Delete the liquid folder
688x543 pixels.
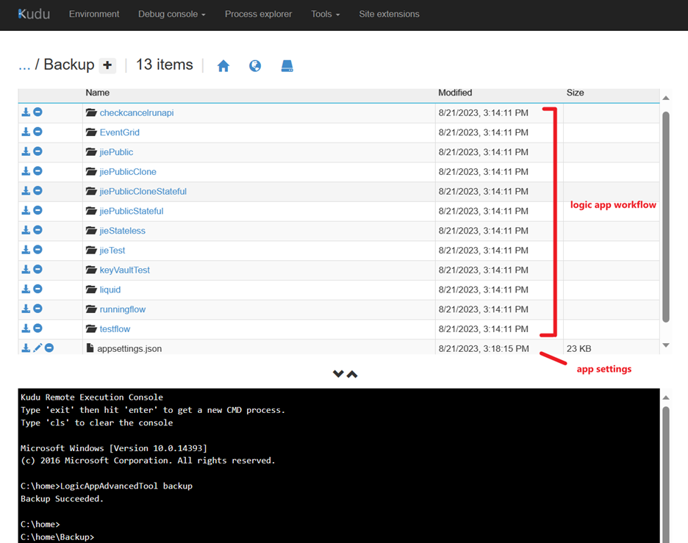(x=37, y=289)
